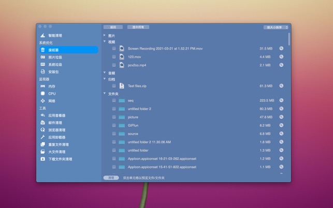Check the box for 123.mov
The width and height of the screenshot is (333, 208).
[x=114, y=57]
